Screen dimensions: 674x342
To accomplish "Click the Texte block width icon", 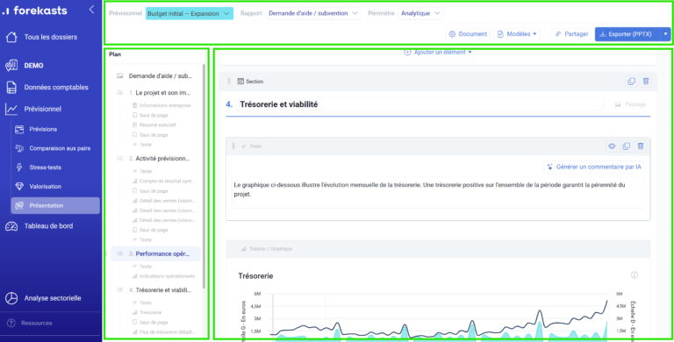I will click(612, 146).
